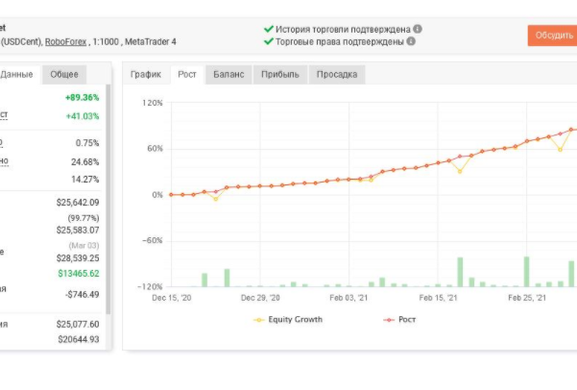Switch to the Баланс tab
577x390 pixels.
(x=228, y=74)
